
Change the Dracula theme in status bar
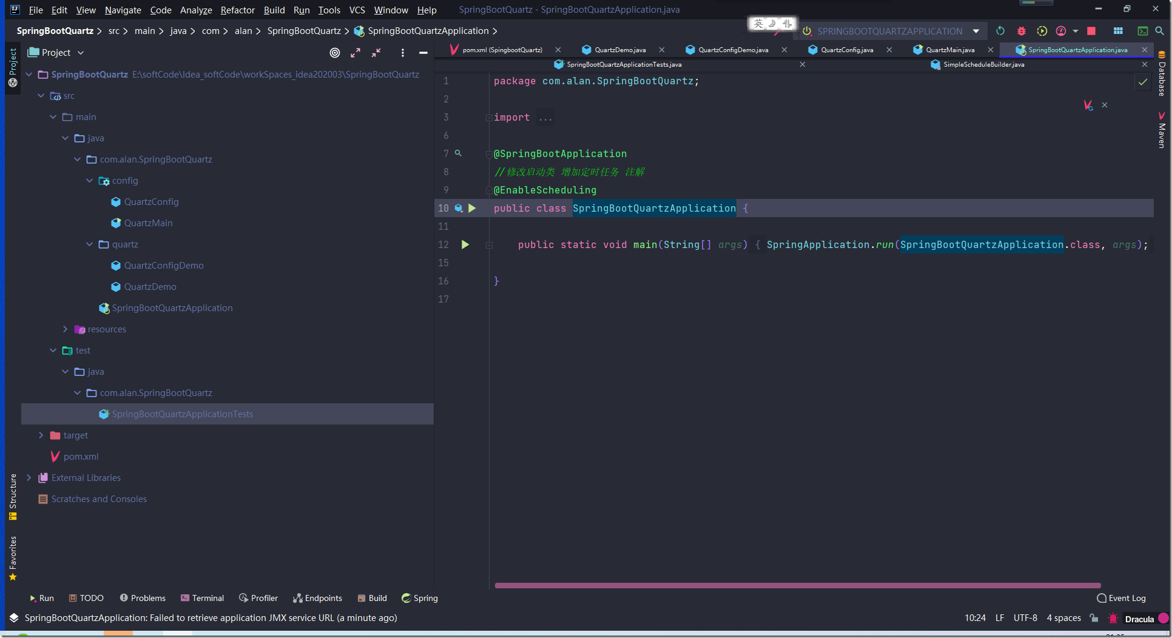[x=1139, y=619]
